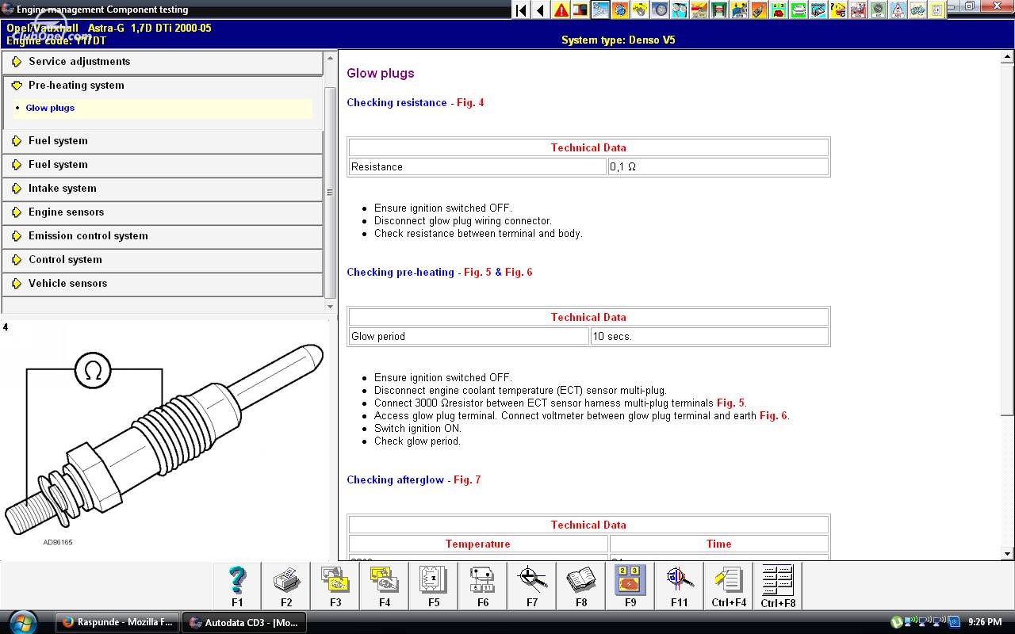Click content pane scrollbar up arrow
The width and height of the screenshot is (1015, 634).
(1008, 57)
